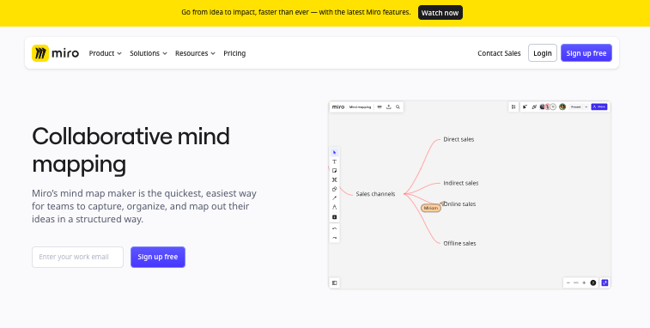Click the blue sparkle icon at the bottom right
Viewport: 650px width, 328px height.
tap(604, 282)
